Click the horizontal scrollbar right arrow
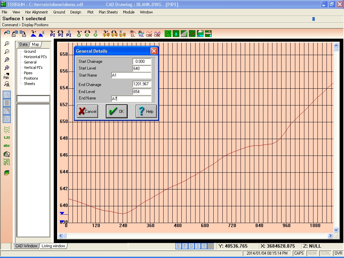Viewport: 344px width, 258px height. [x=330, y=235]
